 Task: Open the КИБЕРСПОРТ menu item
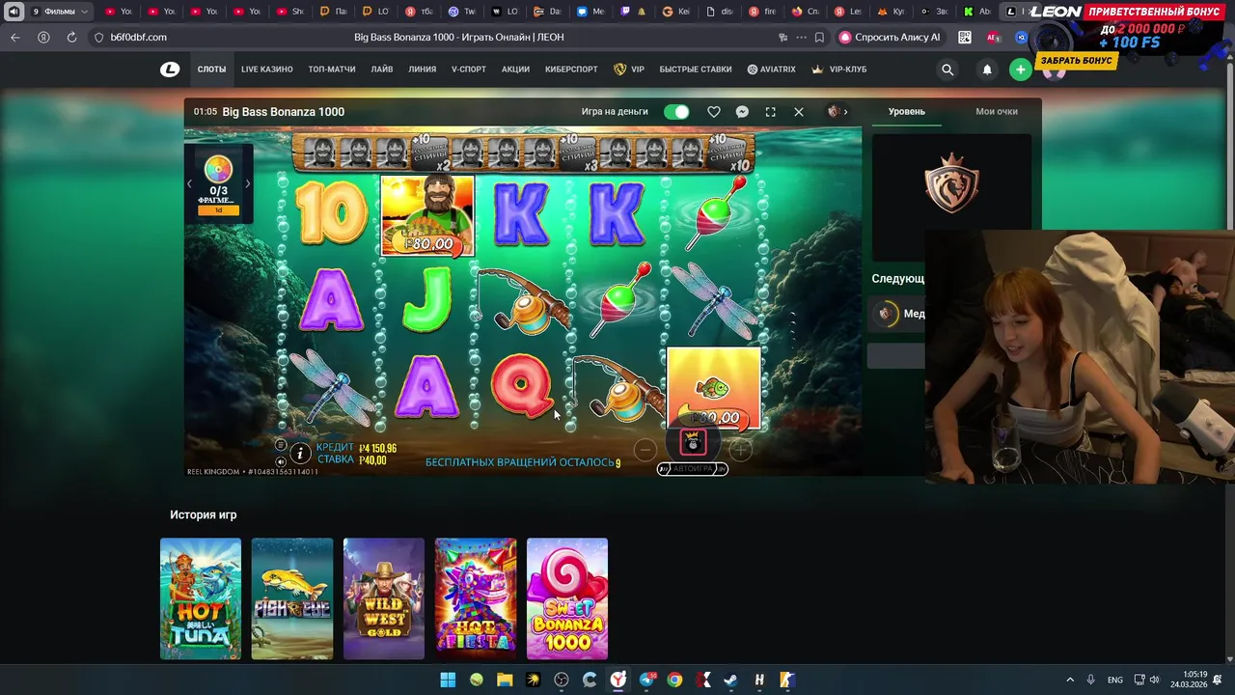click(x=571, y=69)
